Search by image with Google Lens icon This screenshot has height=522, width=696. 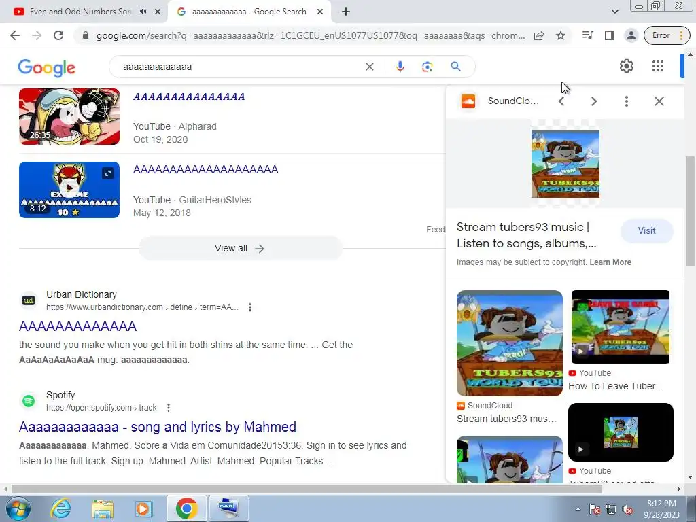pos(427,67)
